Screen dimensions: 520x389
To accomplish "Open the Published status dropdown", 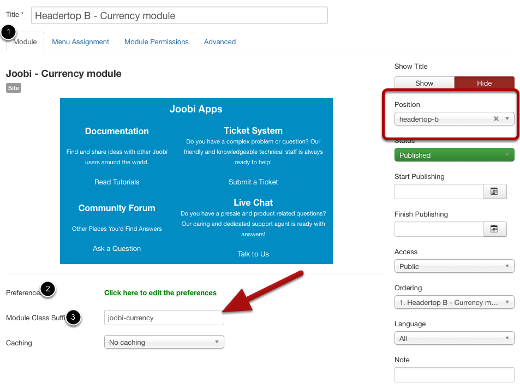I will pos(455,155).
